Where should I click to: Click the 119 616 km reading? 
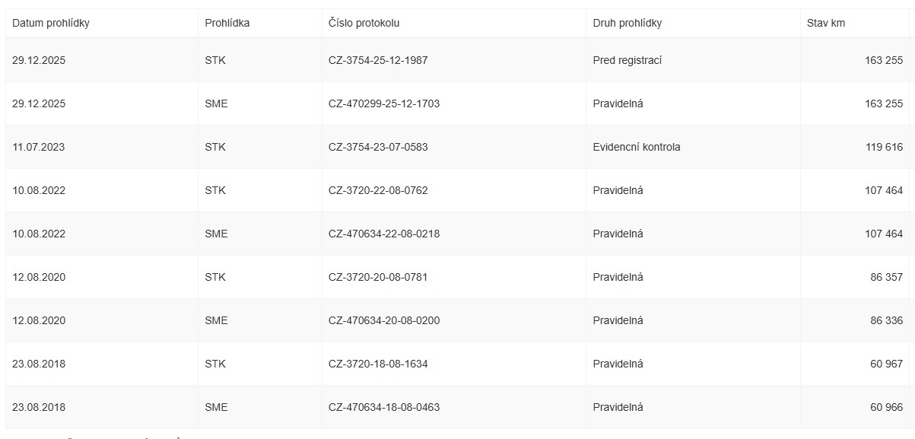click(884, 147)
